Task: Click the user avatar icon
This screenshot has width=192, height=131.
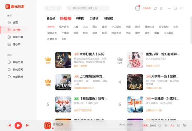Action: click(137, 8)
